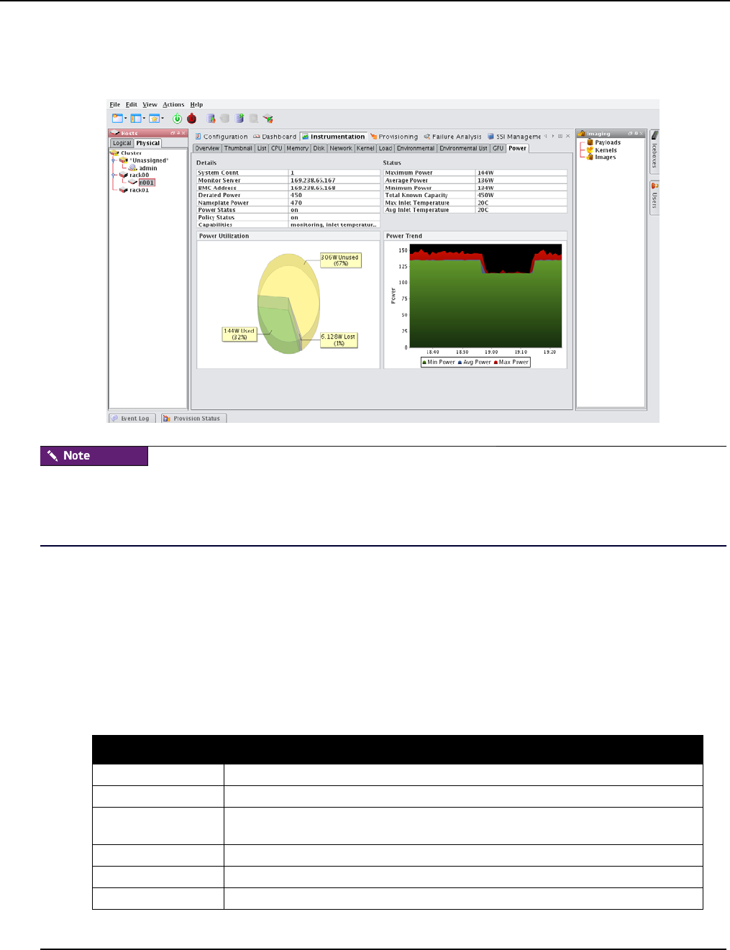The width and height of the screenshot is (730, 950).
Task: Open dropdown arrow beside second layout icon
Action: tap(144, 119)
